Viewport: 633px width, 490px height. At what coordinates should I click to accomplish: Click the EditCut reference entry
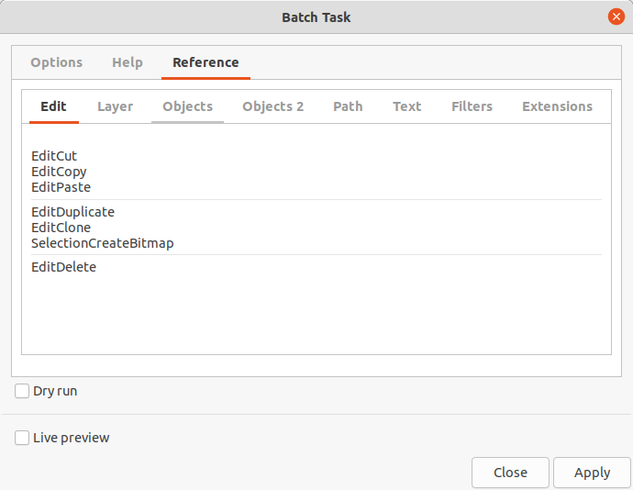point(54,156)
